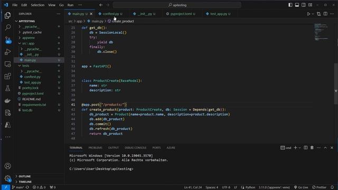Open more editor actions menu
This screenshot has width=338, height=190.
332,14
